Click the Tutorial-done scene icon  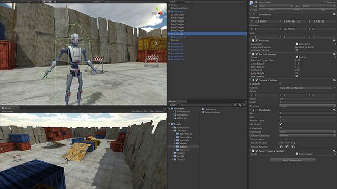point(203,112)
